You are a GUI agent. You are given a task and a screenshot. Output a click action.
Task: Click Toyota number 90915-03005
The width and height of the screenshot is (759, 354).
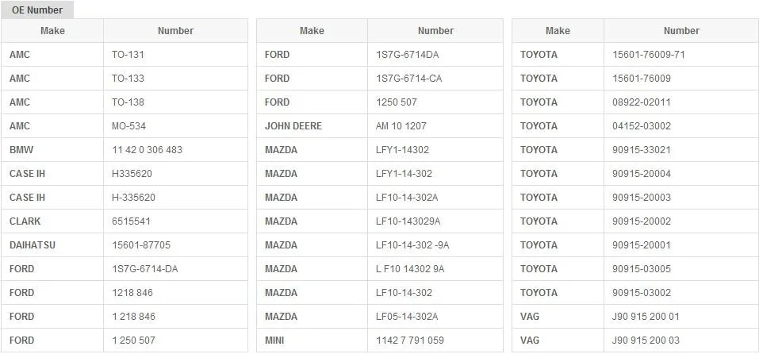(x=681, y=269)
